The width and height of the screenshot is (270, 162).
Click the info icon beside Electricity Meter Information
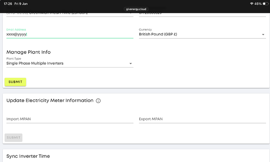[x=98, y=101]
